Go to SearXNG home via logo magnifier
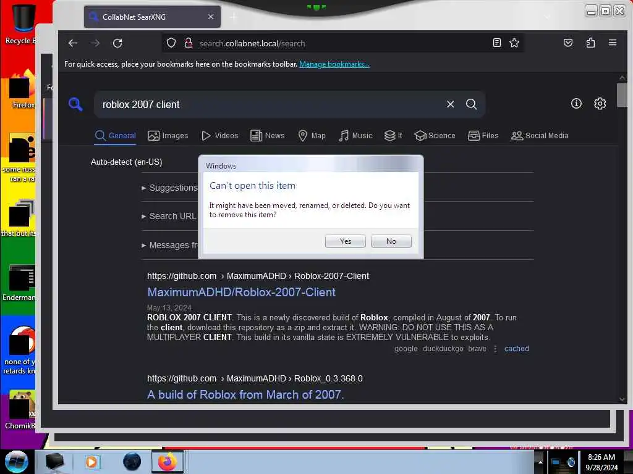 click(x=75, y=104)
